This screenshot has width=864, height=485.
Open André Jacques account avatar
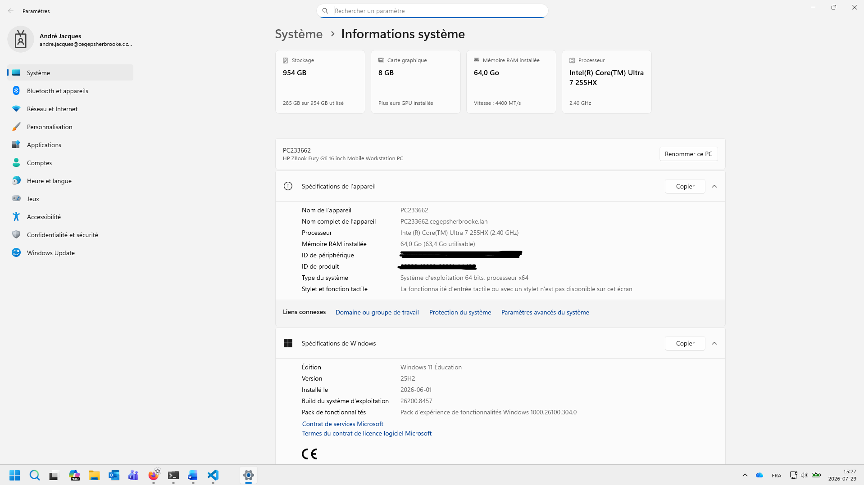(21, 39)
